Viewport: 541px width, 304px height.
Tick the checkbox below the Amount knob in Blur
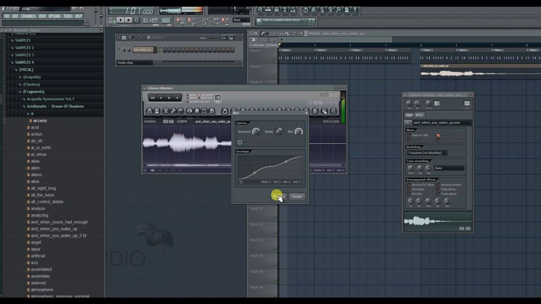240,142
